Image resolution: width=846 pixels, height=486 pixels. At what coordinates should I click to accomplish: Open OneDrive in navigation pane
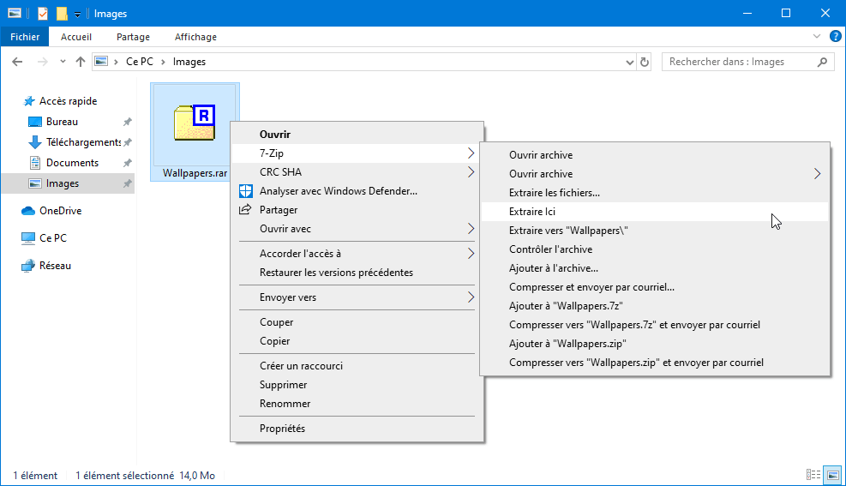pyautogui.click(x=60, y=210)
